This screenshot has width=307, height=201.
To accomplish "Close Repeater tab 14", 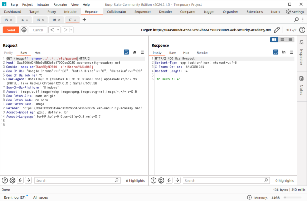I will tap(27, 20).
